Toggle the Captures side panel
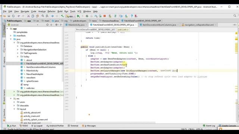 [x=4, y=62]
